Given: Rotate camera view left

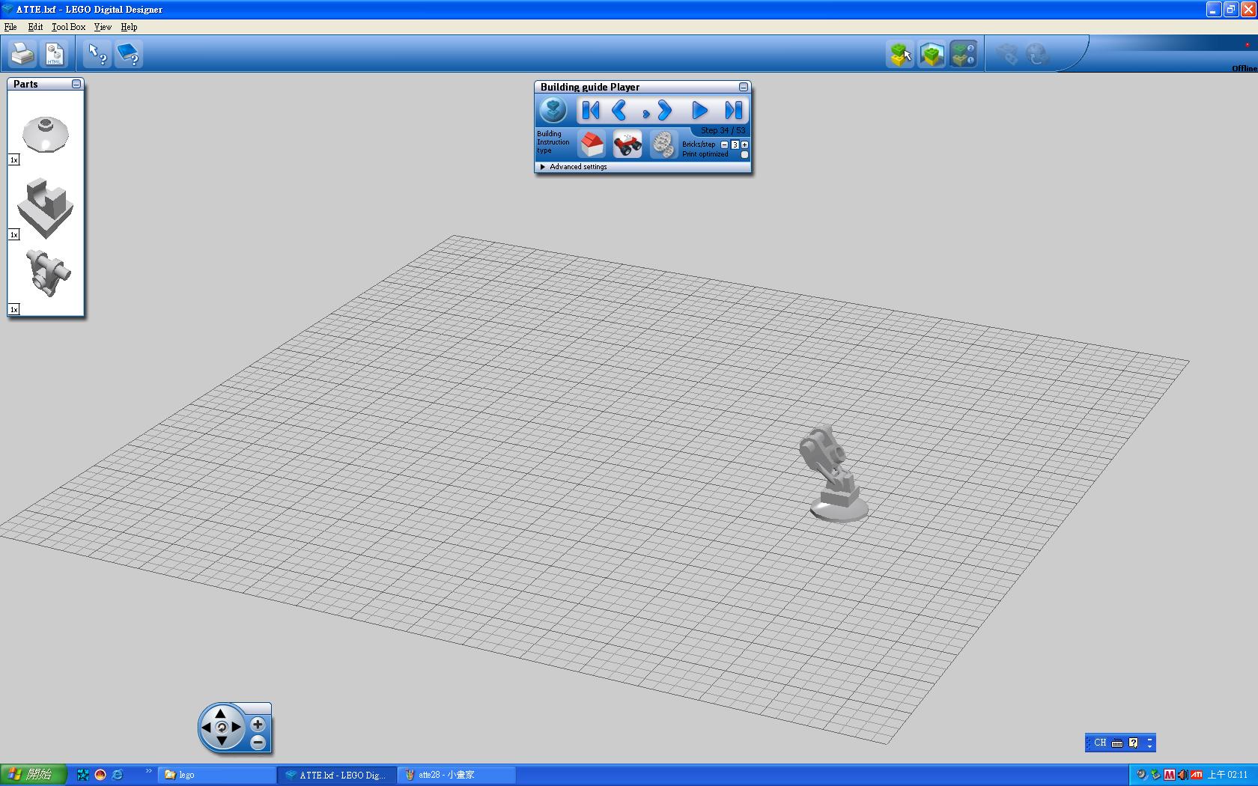Looking at the screenshot, I should [207, 727].
